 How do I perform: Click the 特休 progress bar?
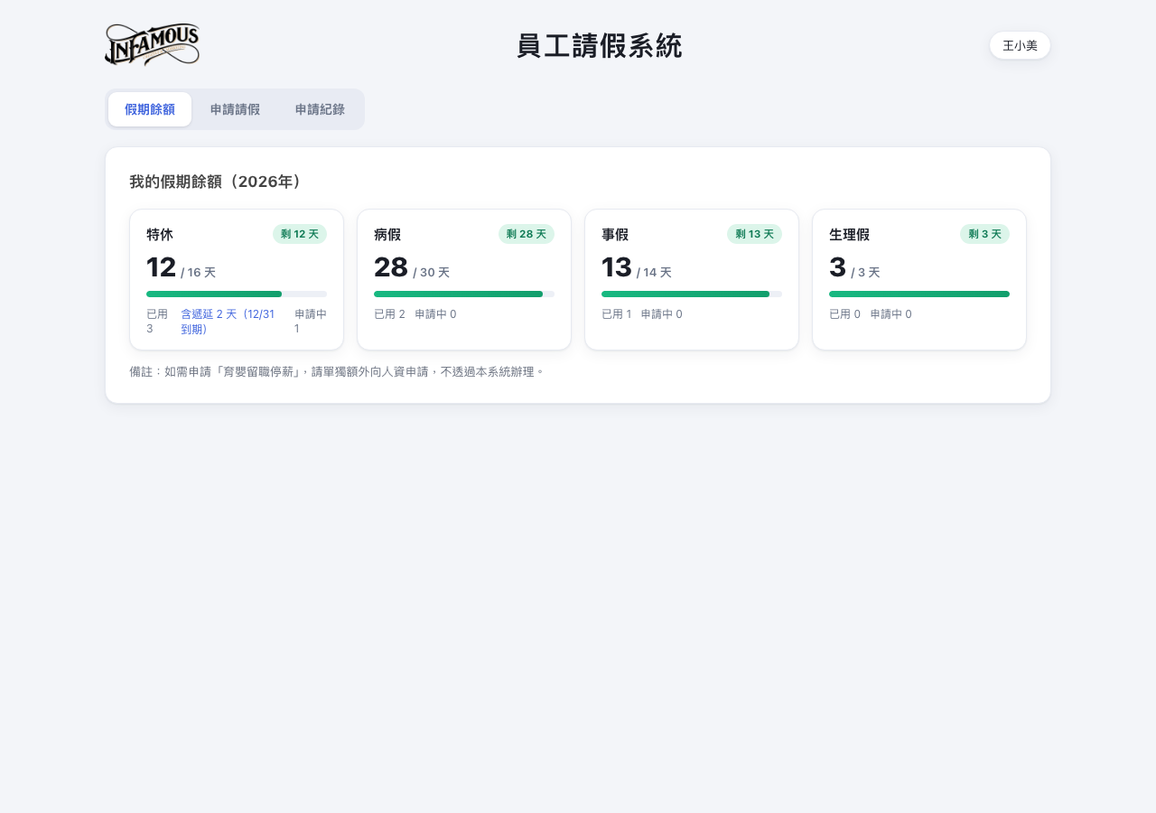click(x=237, y=294)
